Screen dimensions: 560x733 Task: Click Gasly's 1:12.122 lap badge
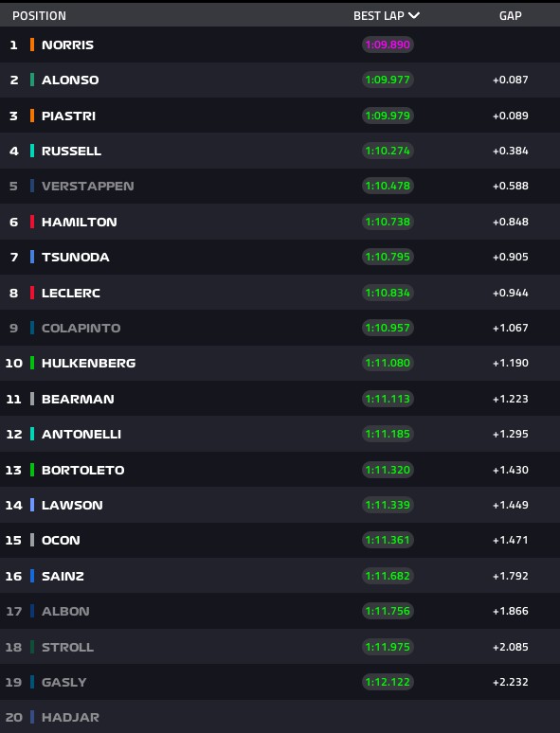click(x=388, y=682)
